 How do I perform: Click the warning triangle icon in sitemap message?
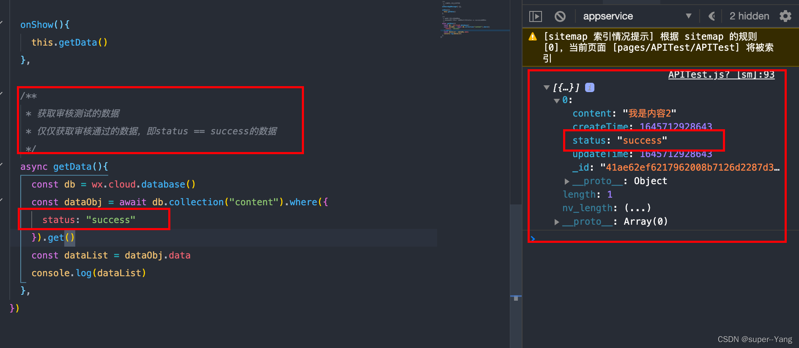(533, 37)
